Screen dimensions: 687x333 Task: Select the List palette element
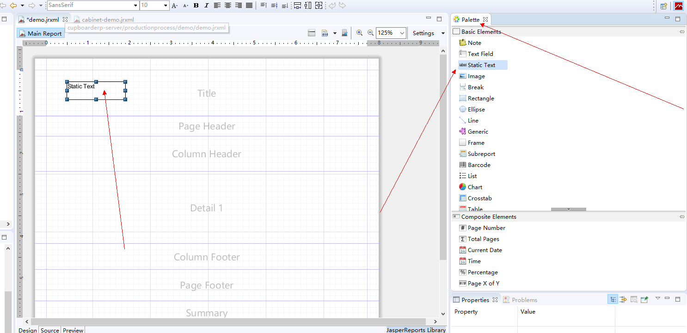coord(467,176)
